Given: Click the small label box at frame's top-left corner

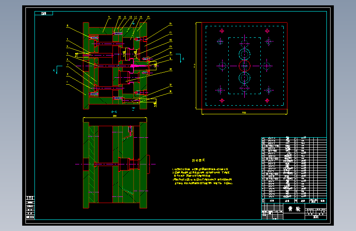Looking at the screenshot, I should pos(44,14).
